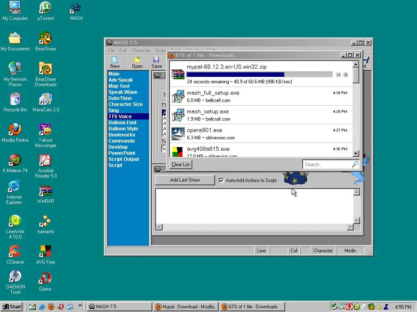Viewport: 417px width, 312px height.
Task: Select Commands in the sidebar
Action: (x=128, y=141)
